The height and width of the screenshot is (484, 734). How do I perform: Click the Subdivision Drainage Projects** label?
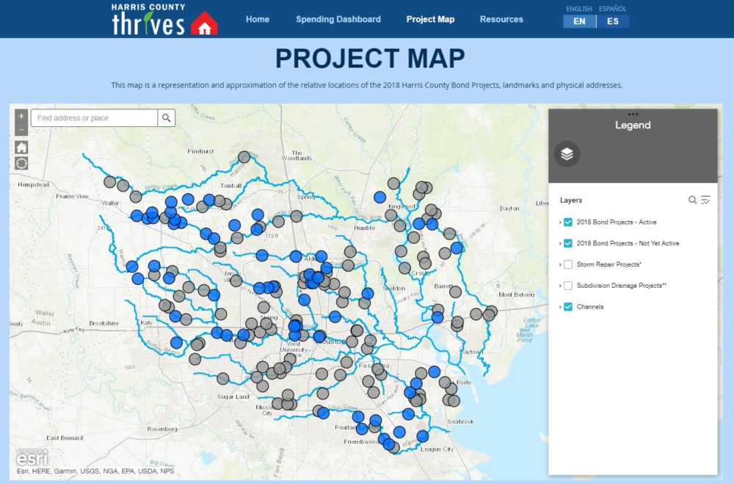[621, 286]
